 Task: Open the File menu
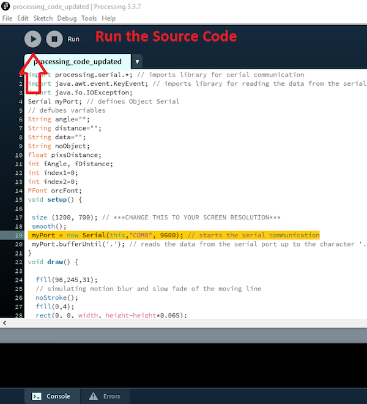[7, 18]
